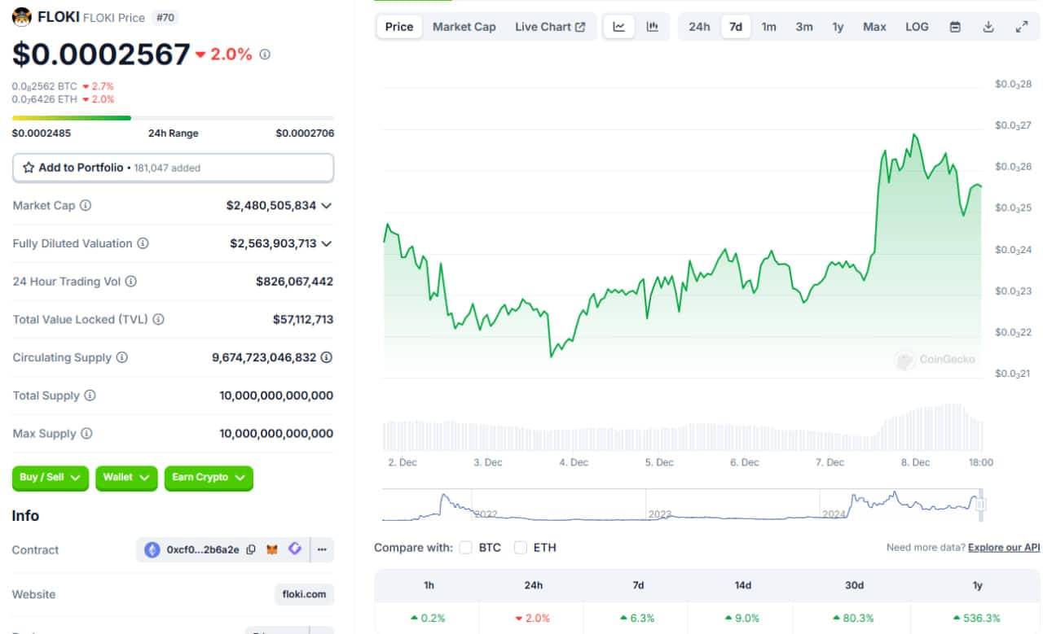Viewport: 1043px width, 634px height.
Task: Click the 1y change value 536.3%
Action: pos(978,619)
